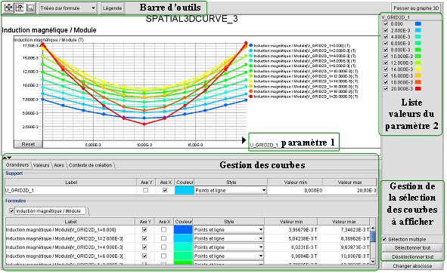Click the scroll up arrow of Formules table
Viewport: 447px width, 273px height.
tap(373, 228)
